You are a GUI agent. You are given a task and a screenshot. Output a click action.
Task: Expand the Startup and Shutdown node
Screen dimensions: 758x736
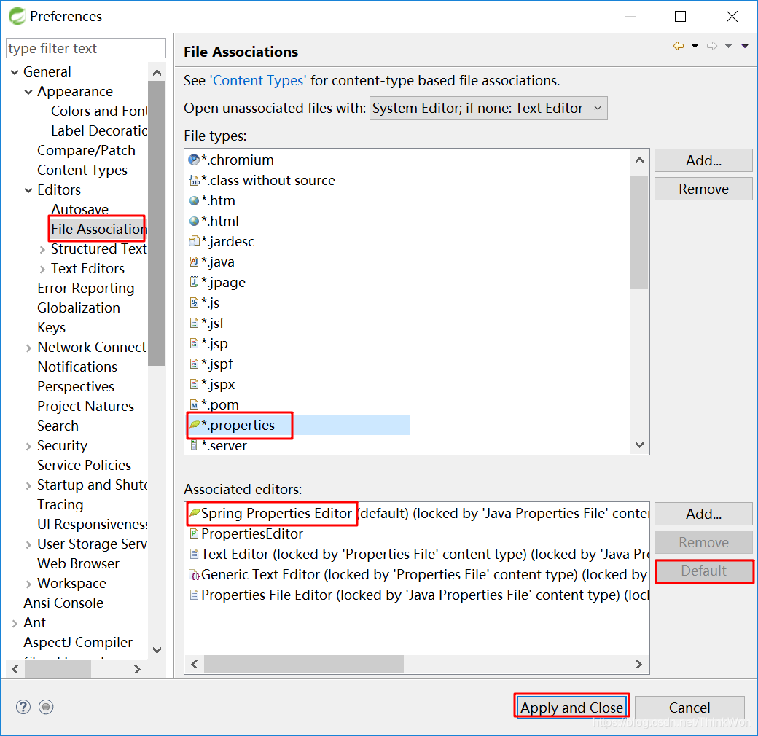pos(28,485)
